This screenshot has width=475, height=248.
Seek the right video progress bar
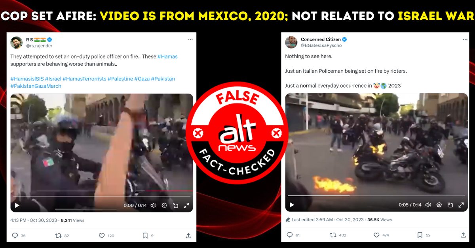pos(376,195)
